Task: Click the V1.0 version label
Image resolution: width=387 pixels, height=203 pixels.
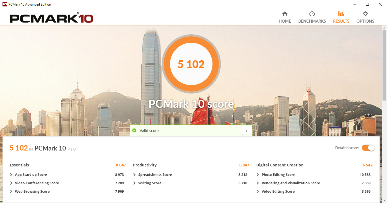Action: (71, 149)
